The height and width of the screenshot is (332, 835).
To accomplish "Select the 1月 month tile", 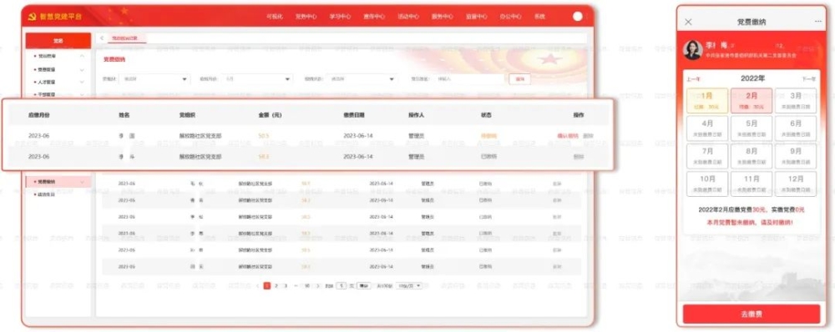I will click(706, 101).
